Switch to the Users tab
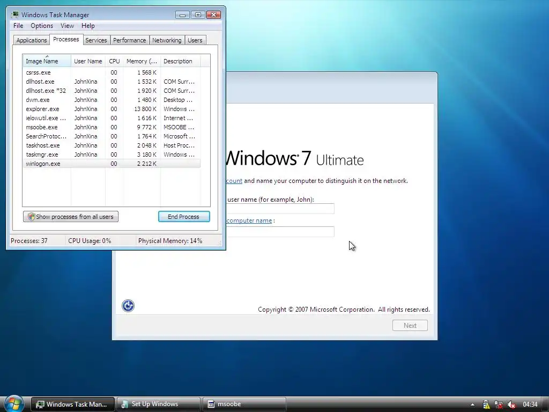 195,40
